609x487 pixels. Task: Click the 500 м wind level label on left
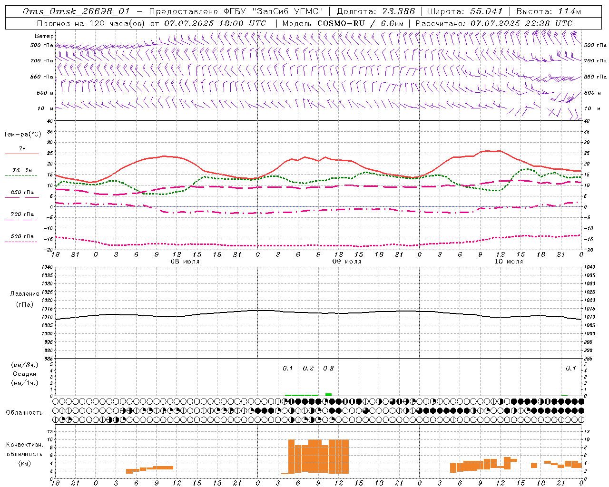[46, 93]
